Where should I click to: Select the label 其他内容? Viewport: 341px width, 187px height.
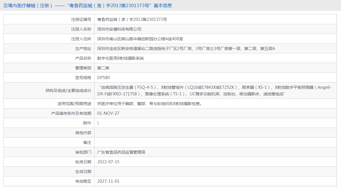point(83,133)
